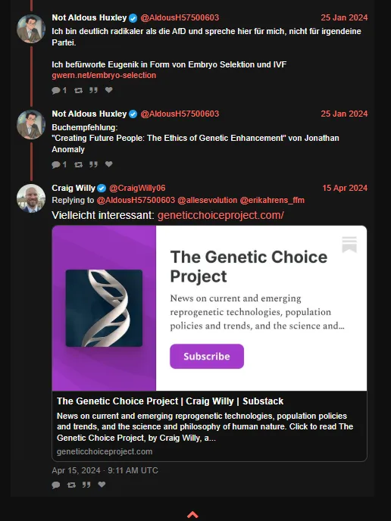Click the @allesevolution mention
The width and height of the screenshot is (391, 521).
click(x=208, y=200)
